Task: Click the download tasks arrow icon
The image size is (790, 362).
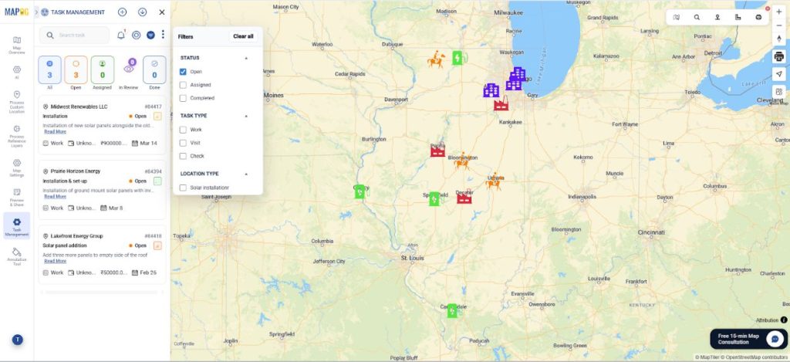Action: pyautogui.click(x=142, y=12)
